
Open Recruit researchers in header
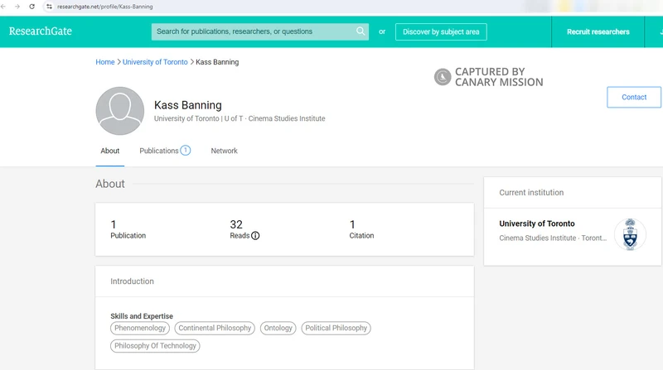click(598, 31)
